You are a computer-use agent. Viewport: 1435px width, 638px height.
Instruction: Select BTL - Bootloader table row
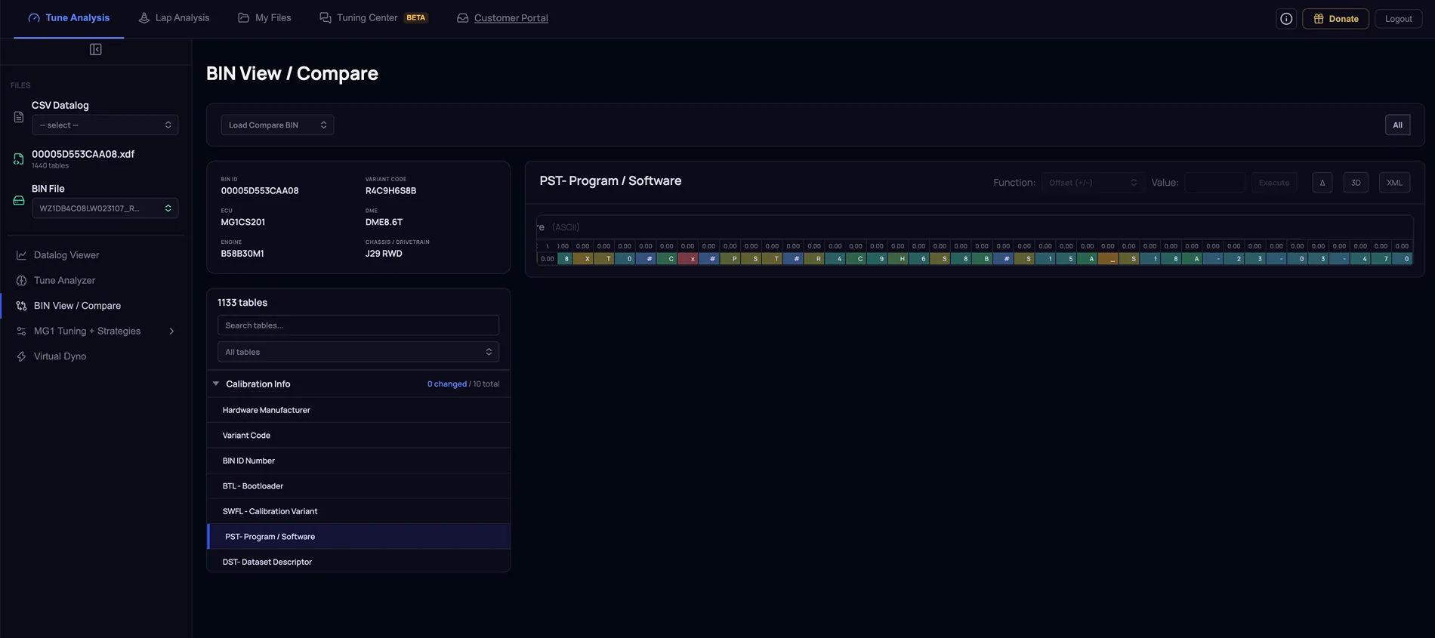coord(359,486)
